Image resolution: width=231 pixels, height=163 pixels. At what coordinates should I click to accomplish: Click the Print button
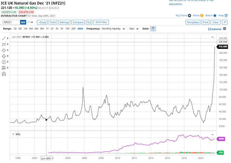tap(205, 22)
